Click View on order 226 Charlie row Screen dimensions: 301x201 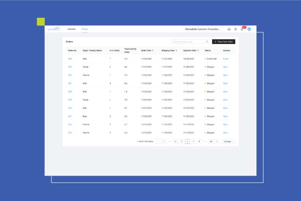tap(225, 124)
